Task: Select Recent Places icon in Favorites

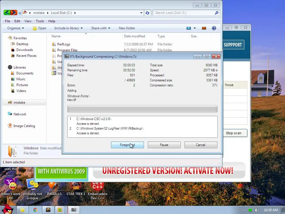Action: coord(13,55)
